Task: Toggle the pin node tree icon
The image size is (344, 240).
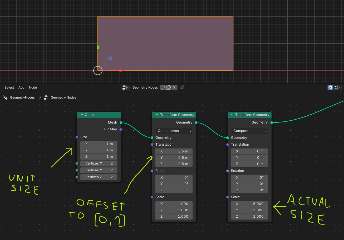Action: point(182,88)
